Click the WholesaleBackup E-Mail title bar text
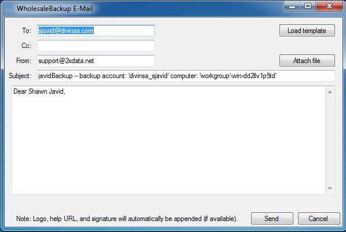Viewport: 346px width, 232px height. [55, 9]
